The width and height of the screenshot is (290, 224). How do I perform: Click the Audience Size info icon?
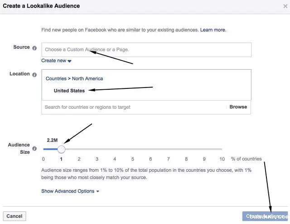[x=34, y=148]
